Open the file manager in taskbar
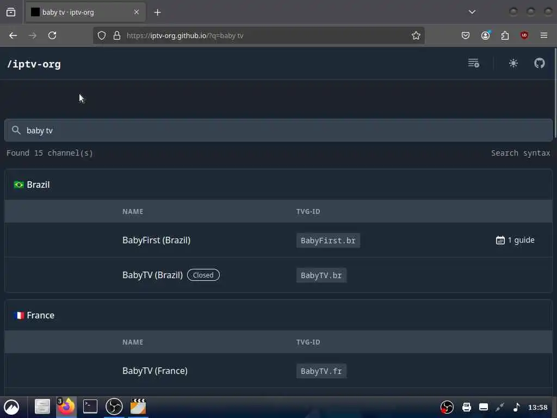 42,407
